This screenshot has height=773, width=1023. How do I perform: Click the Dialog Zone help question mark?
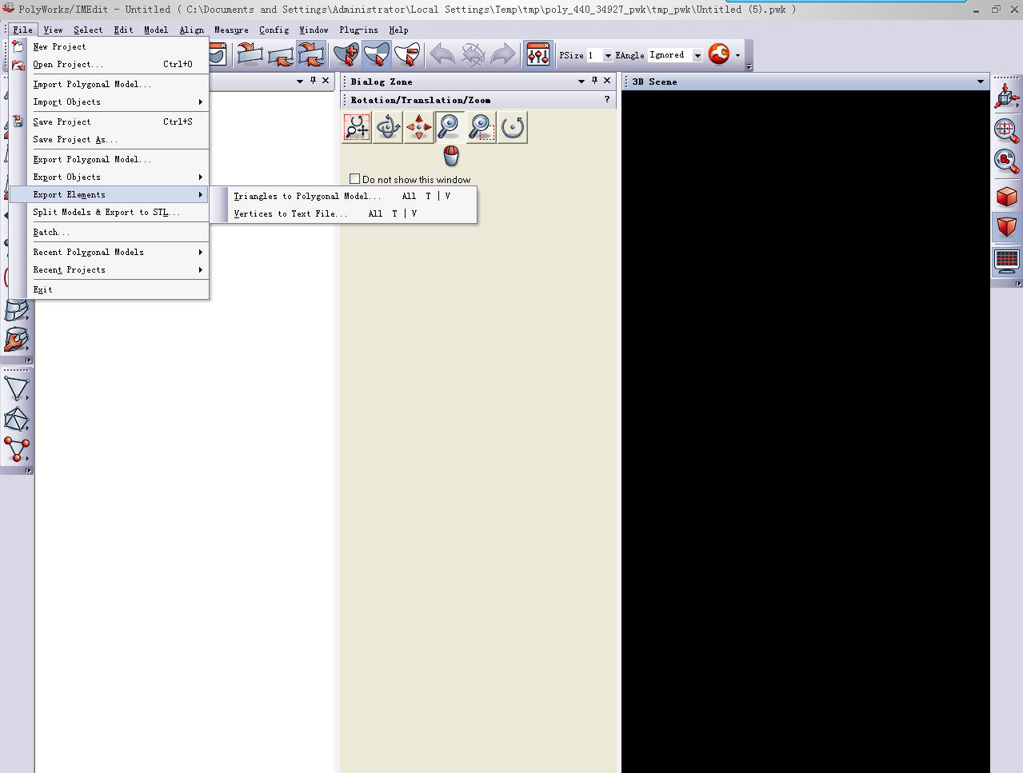pyautogui.click(x=607, y=100)
